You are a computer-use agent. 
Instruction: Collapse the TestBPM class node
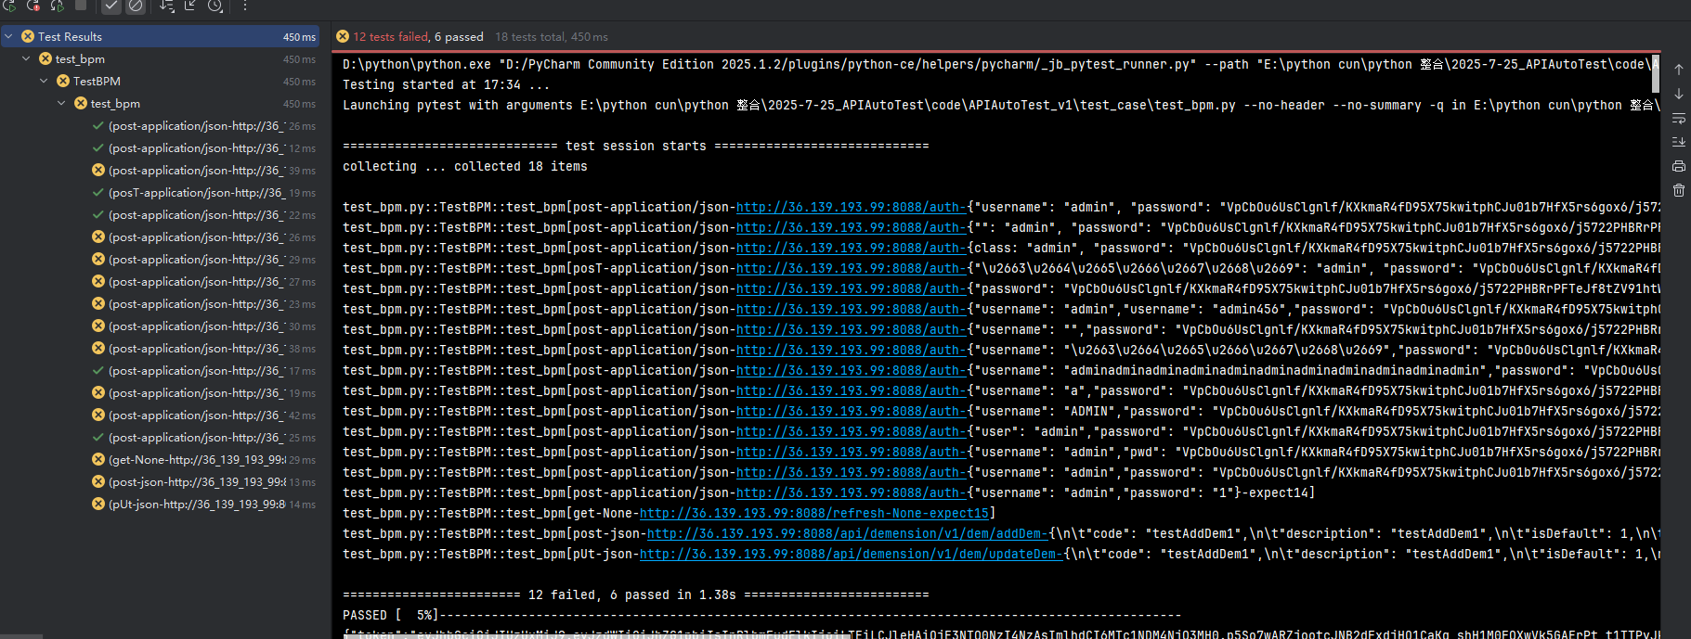tap(44, 81)
